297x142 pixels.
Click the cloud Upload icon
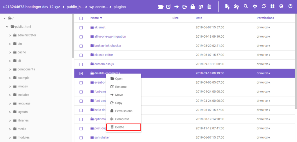(x=255, y=6)
